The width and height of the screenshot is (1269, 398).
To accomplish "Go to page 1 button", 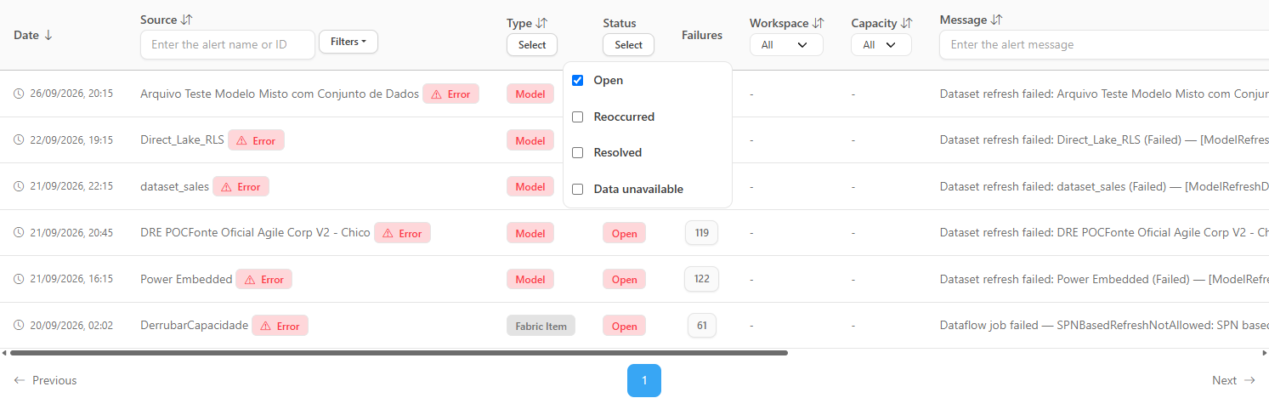I will click(x=644, y=380).
